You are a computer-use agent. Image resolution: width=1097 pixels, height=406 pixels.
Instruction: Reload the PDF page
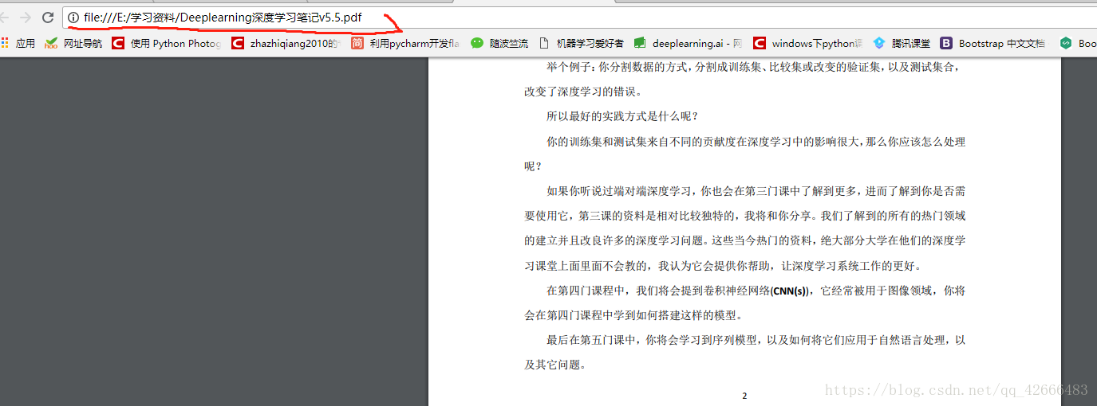48,18
